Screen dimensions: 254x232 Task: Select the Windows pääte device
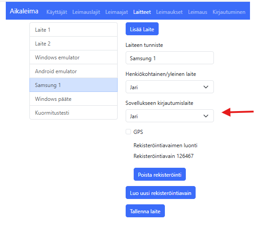tap(74, 99)
